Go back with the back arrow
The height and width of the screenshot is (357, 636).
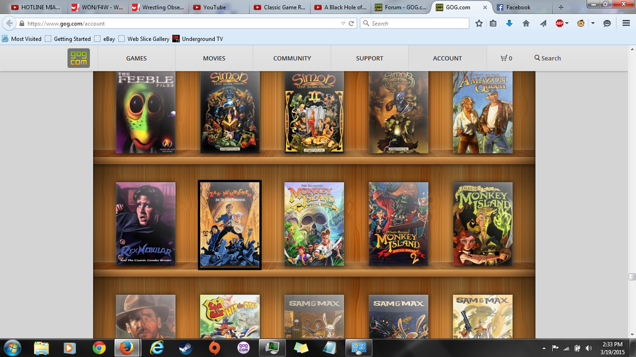(x=9, y=24)
